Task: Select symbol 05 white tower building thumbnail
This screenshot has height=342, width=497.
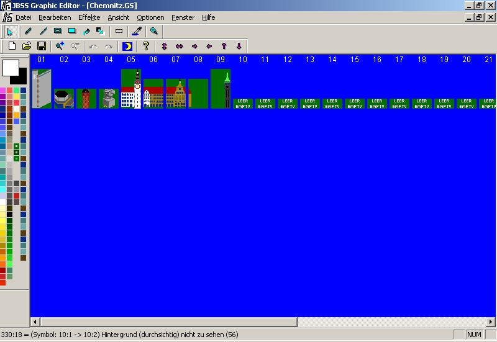Action: tap(131, 89)
